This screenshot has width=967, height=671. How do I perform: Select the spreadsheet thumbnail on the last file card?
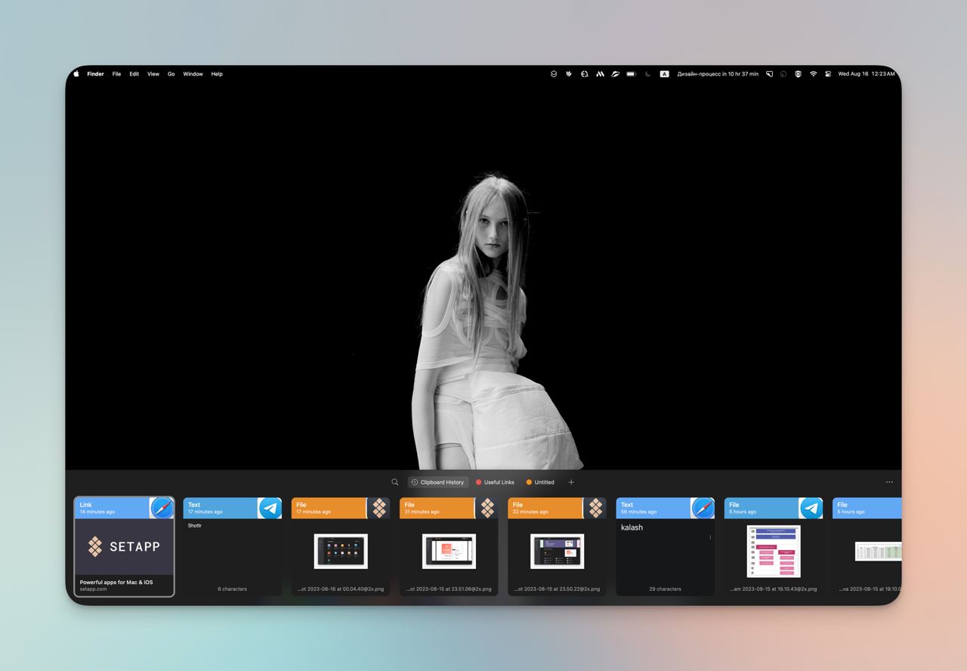click(879, 551)
